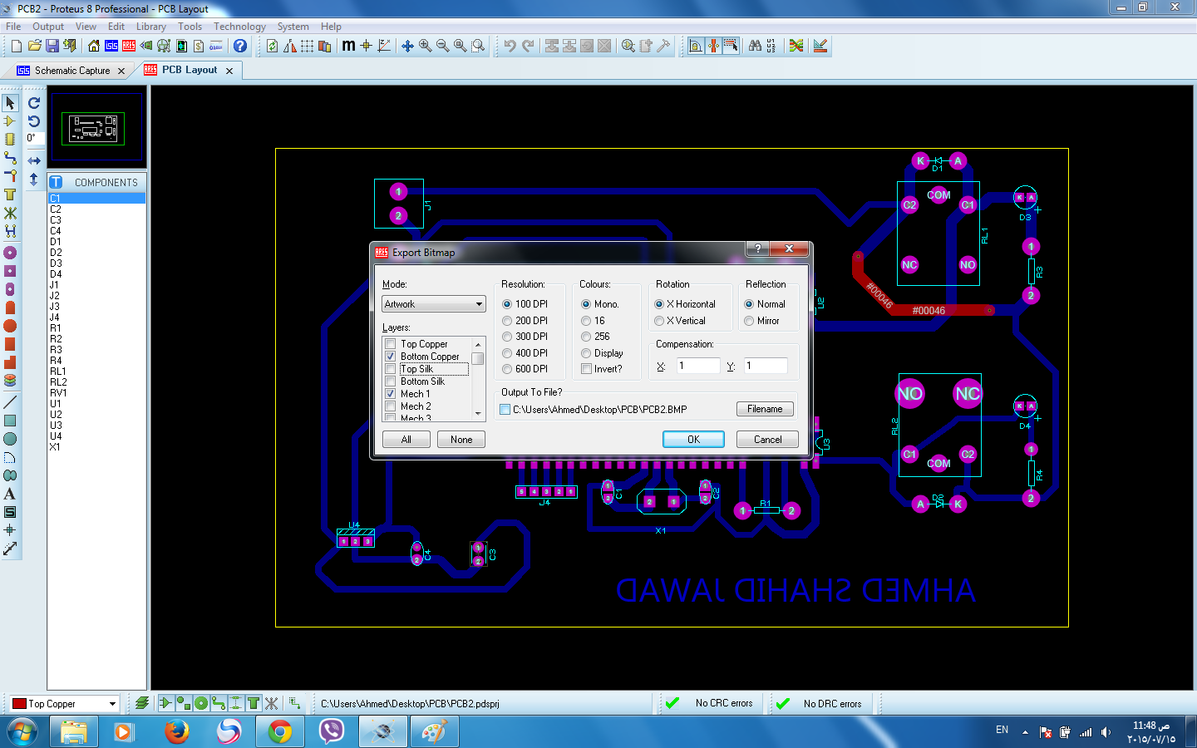Open the File menu
The height and width of the screenshot is (748, 1197).
(13, 27)
